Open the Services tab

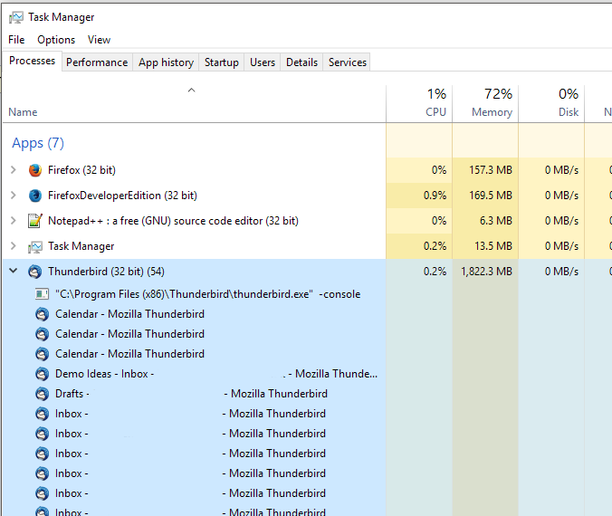click(x=348, y=62)
